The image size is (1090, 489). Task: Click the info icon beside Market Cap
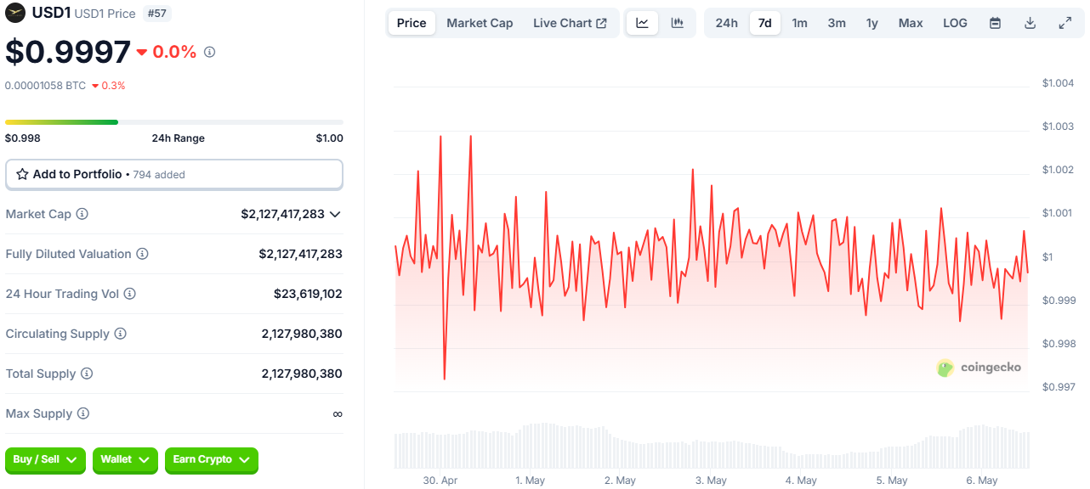82,214
